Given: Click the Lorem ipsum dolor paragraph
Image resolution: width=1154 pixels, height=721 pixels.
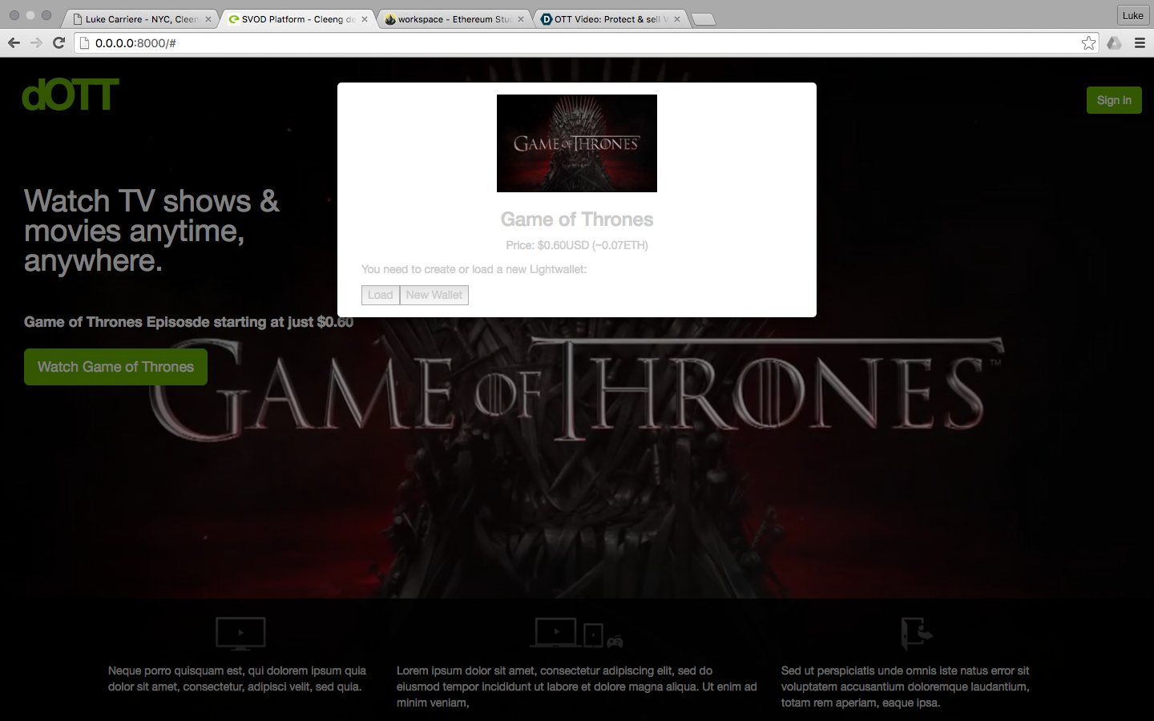Looking at the screenshot, I should (x=577, y=687).
